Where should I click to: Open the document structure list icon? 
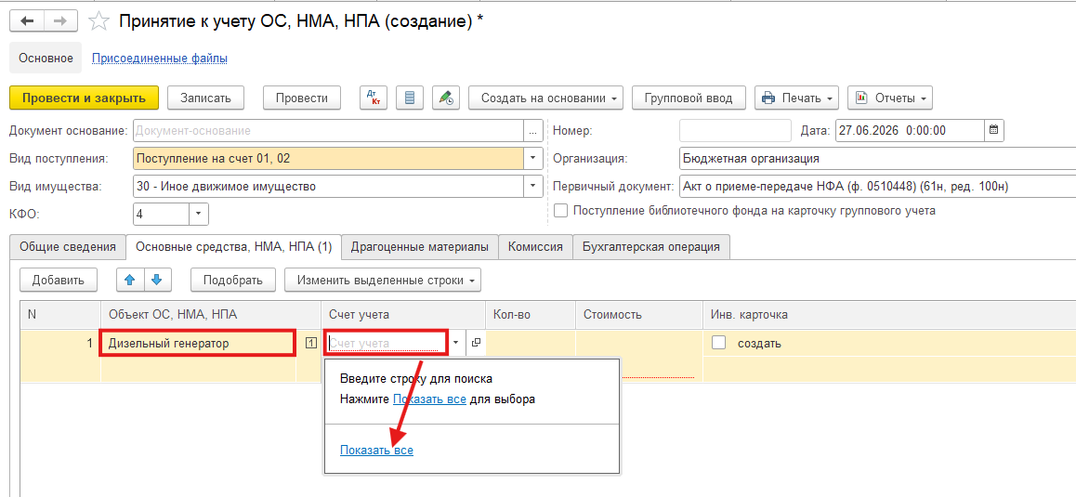pyautogui.click(x=410, y=98)
